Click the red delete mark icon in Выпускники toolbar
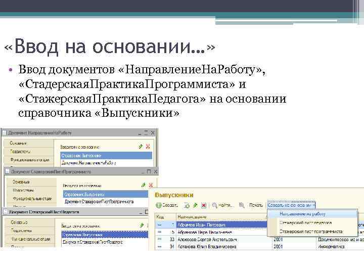Image resolution: width=364 pixels, height=273 pixels. [204, 205]
